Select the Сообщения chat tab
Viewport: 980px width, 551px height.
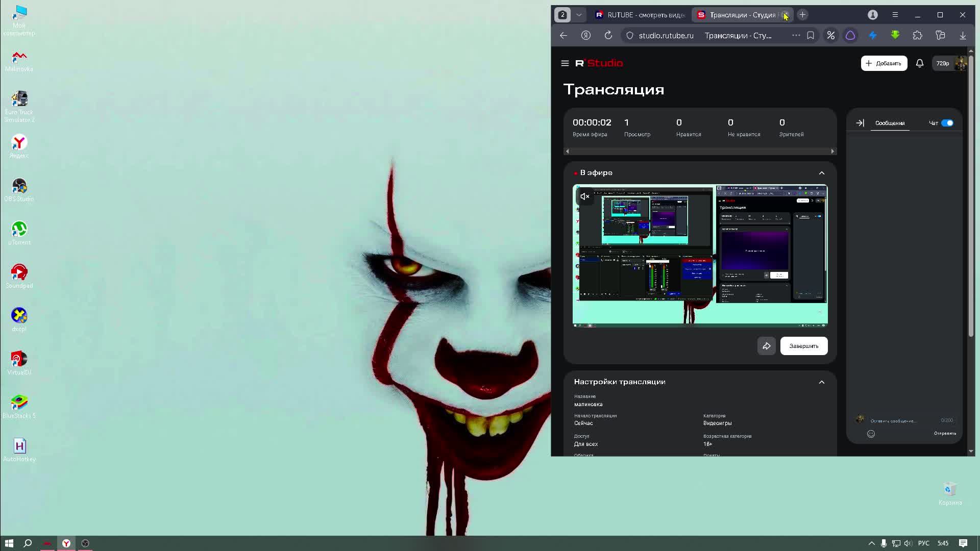890,123
